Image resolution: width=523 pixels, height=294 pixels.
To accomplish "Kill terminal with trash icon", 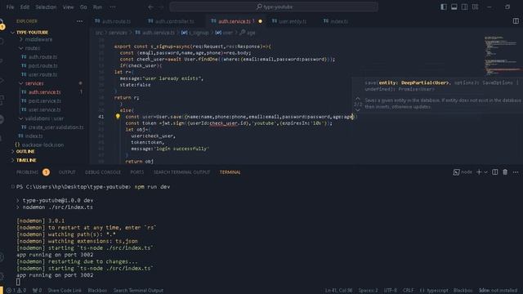I will (505, 172).
